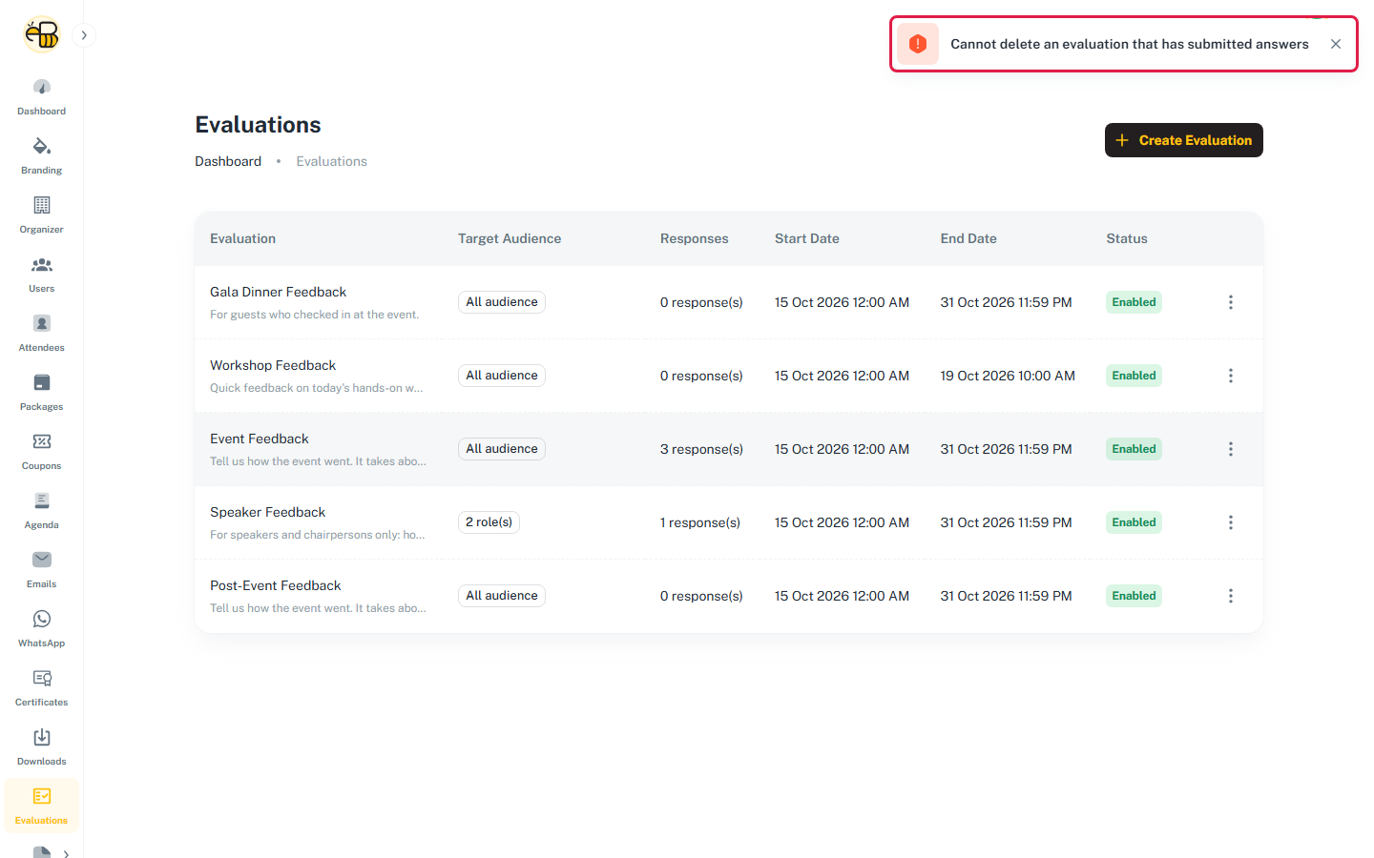Click the Responses column header
Viewport: 1374px width, 858px height.
click(x=694, y=238)
